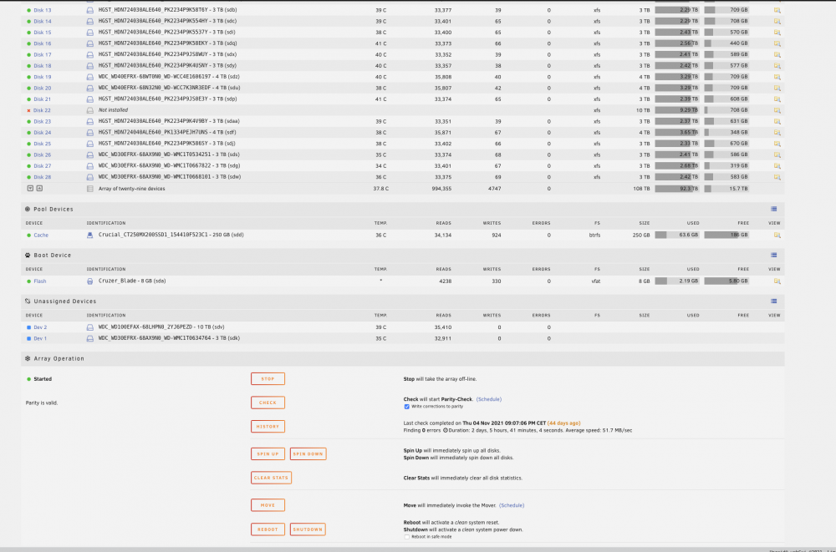Stop the array with the STOP button
Screen dimensions: 836x552
(x=268, y=379)
